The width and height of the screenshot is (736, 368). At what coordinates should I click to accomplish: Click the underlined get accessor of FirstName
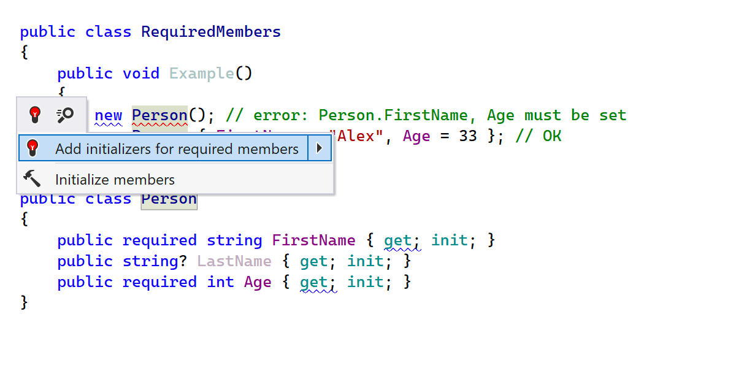point(397,240)
